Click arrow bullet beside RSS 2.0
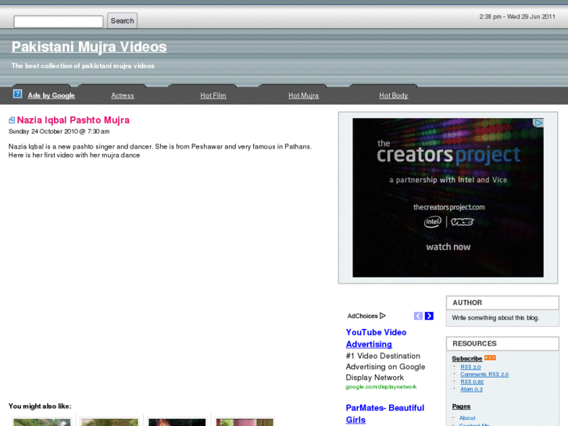 click(454, 367)
